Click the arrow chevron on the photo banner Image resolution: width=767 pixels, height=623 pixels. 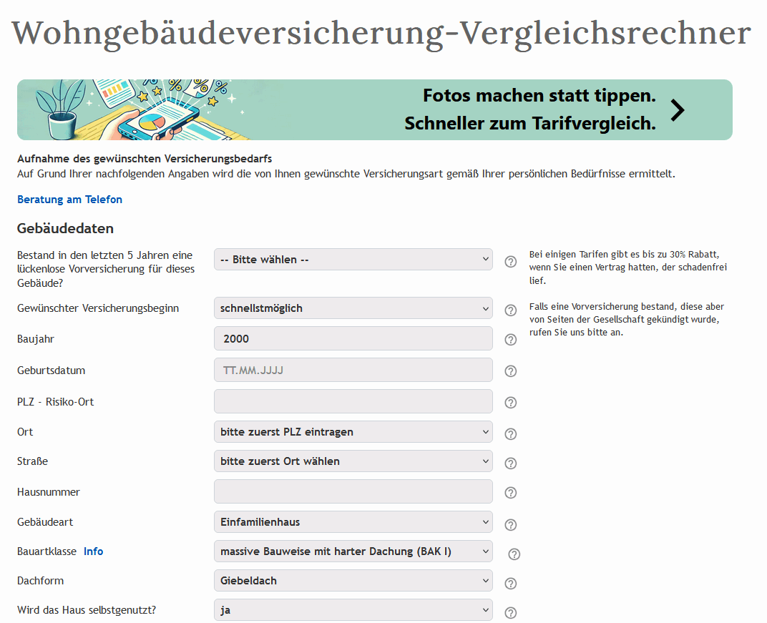678,110
